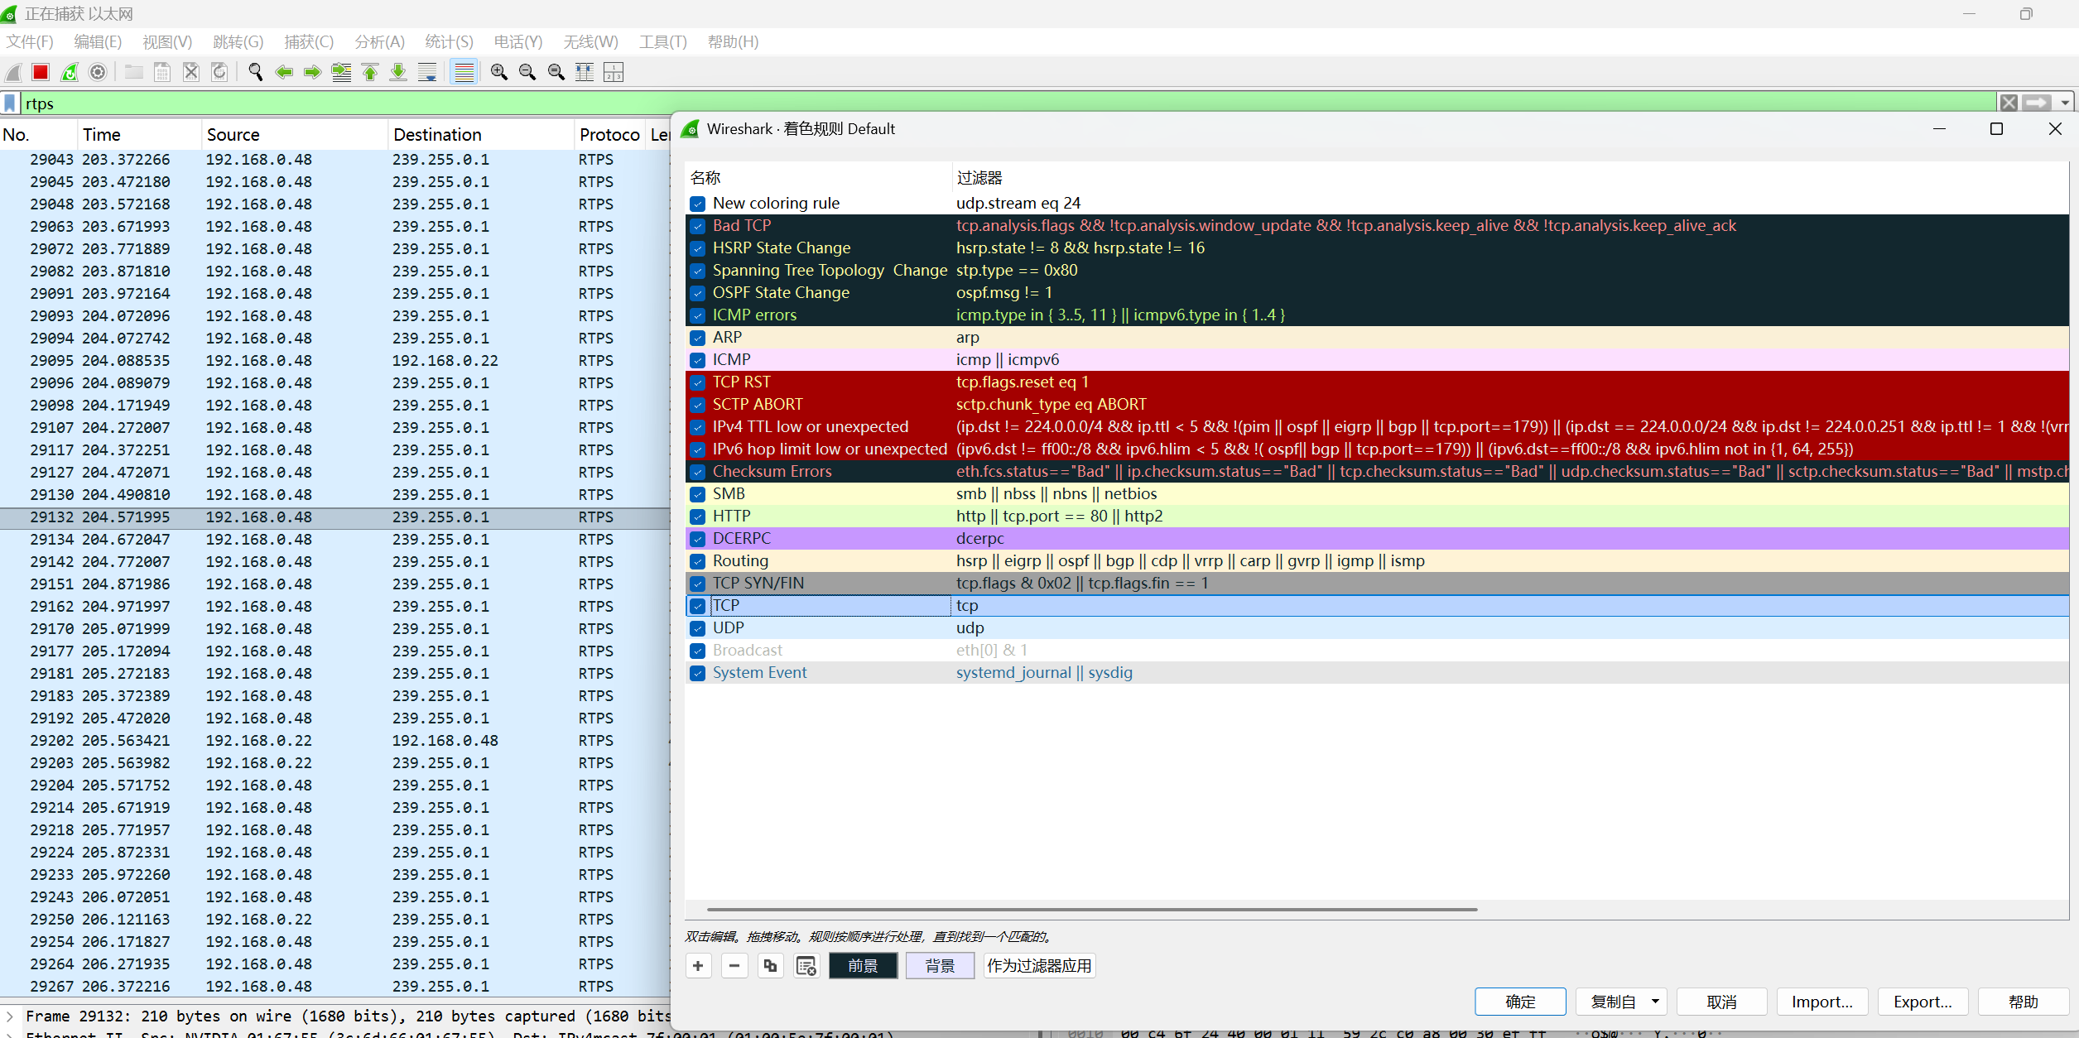Open the 统计(S) menu
Viewport: 2079px width, 1038px height.
[x=448, y=41]
